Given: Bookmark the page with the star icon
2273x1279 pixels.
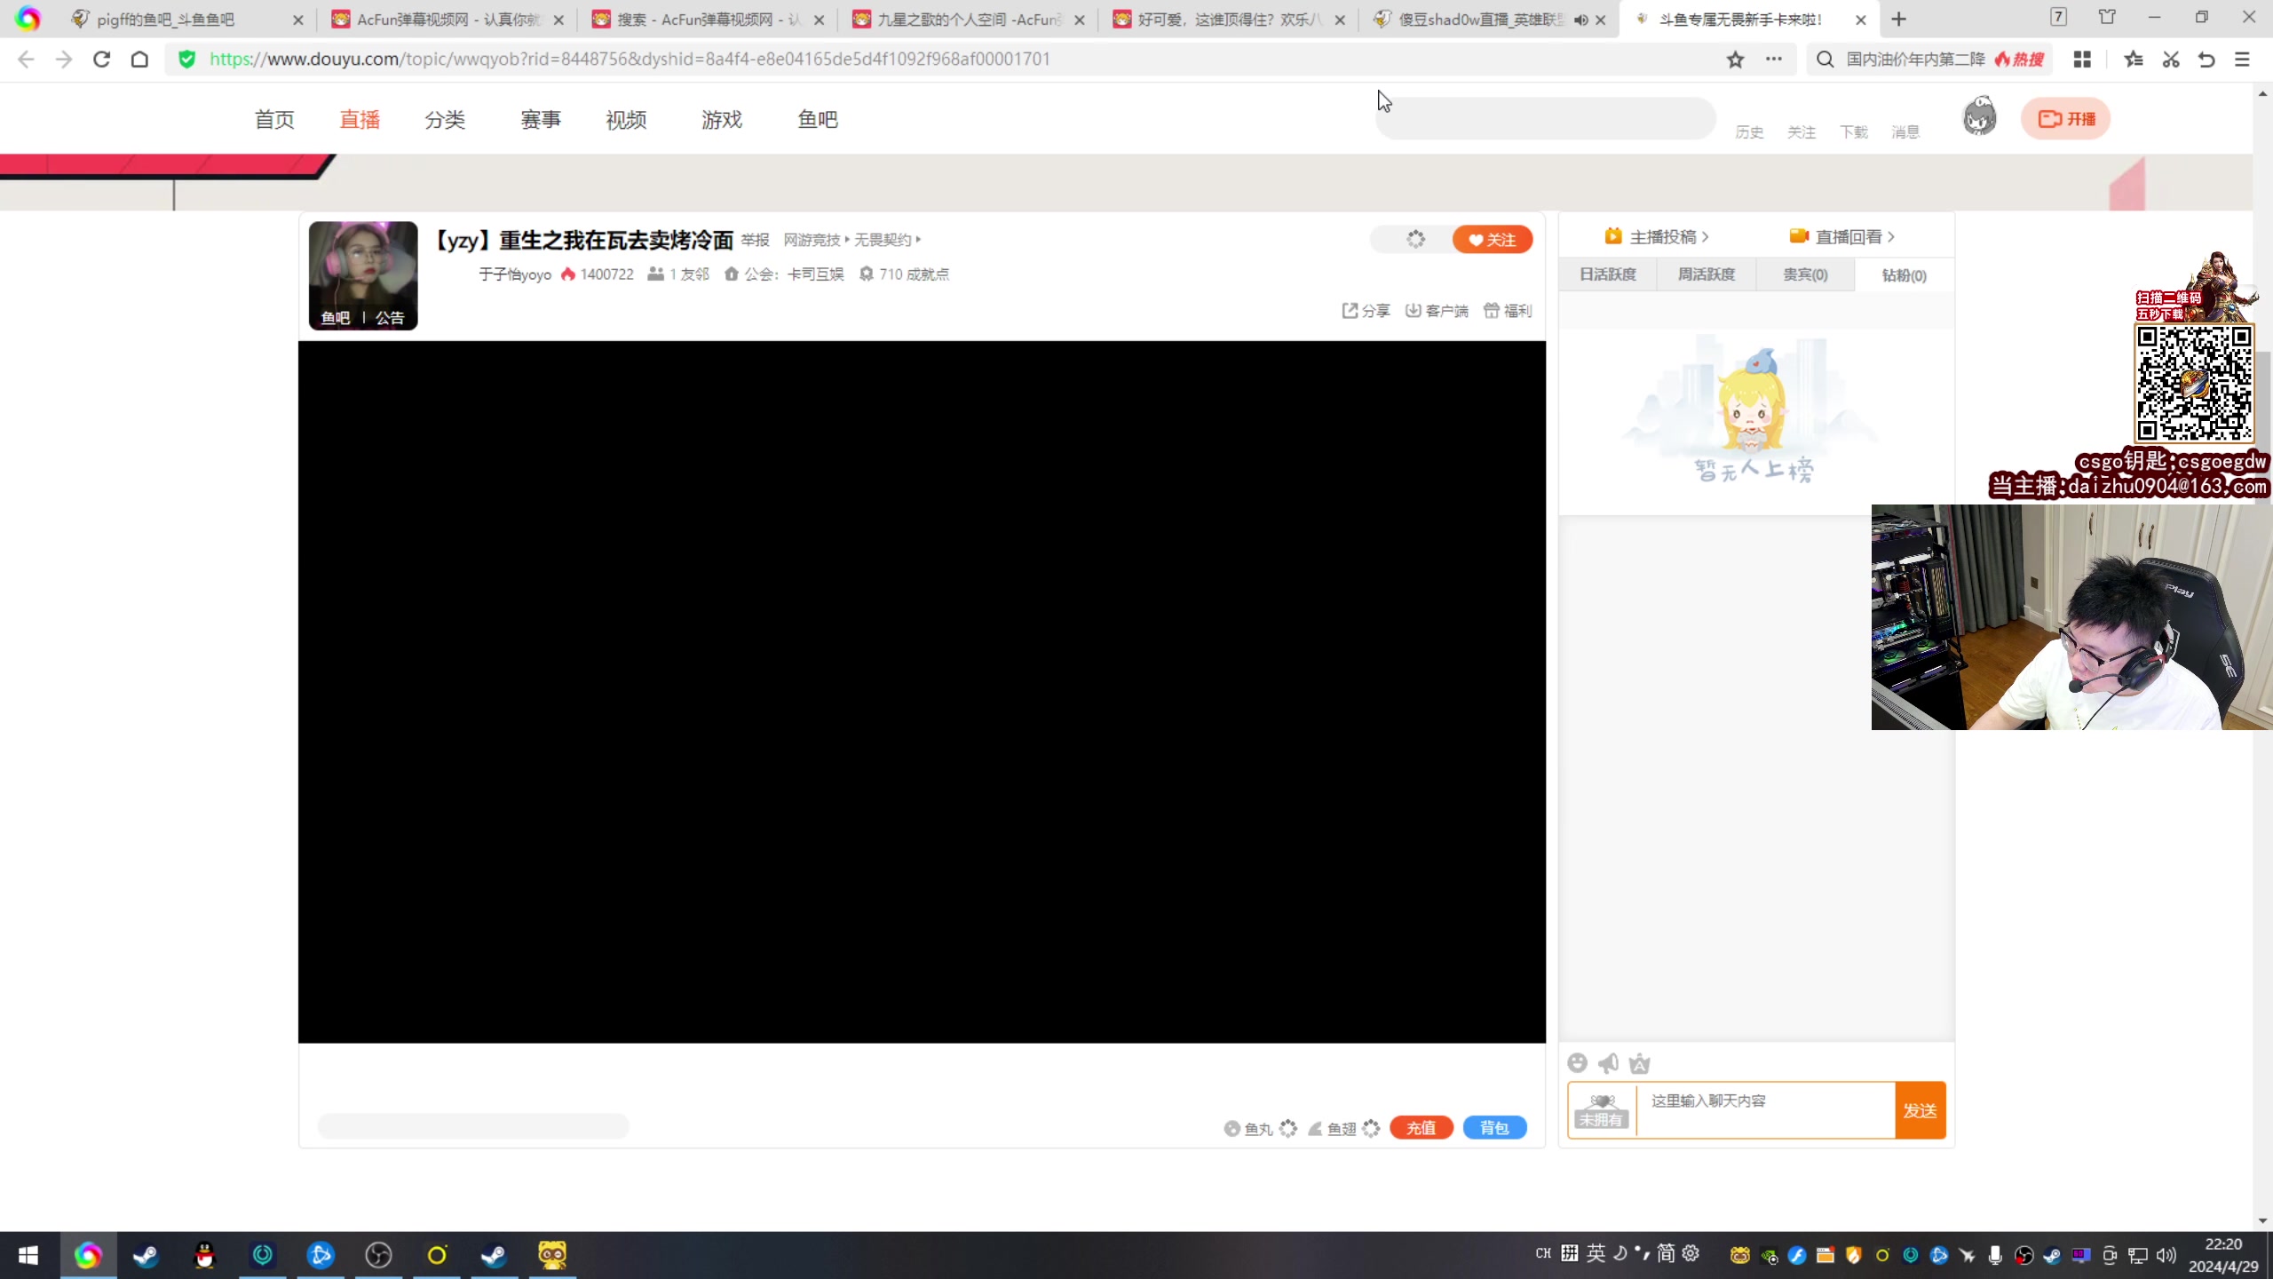Looking at the screenshot, I should [x=1735, y=60].
